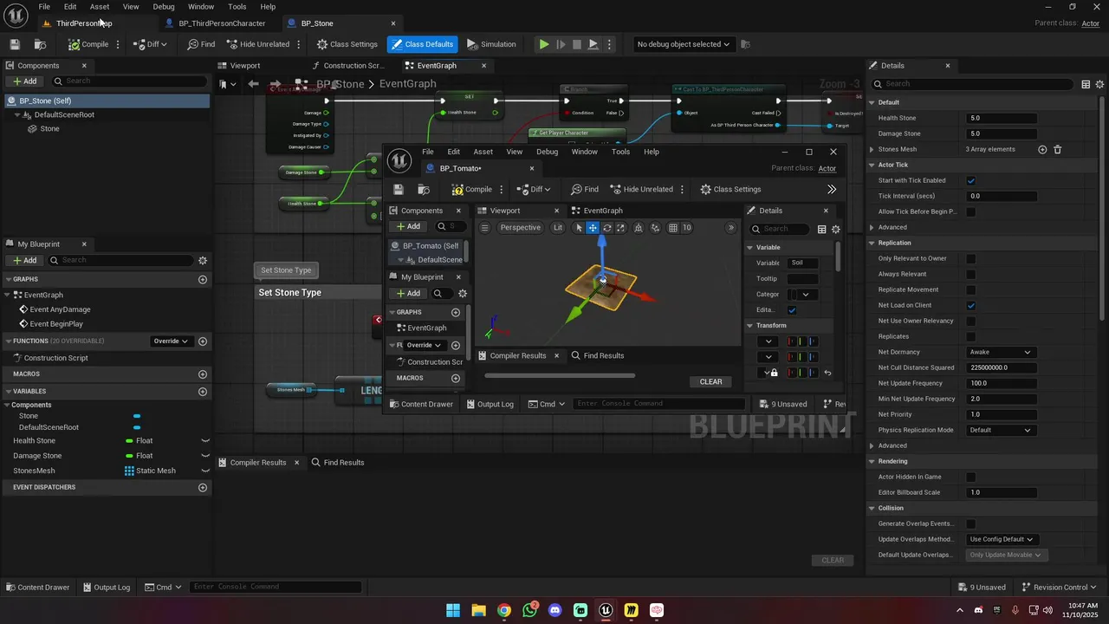This screenshot has height=624, width=1109.
Task: Open Diff dropdown in main toolbar
Action: click(x=152, y=44)
